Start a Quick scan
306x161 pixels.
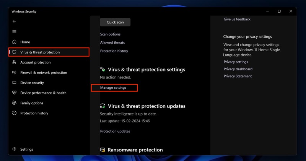point(115,22)
